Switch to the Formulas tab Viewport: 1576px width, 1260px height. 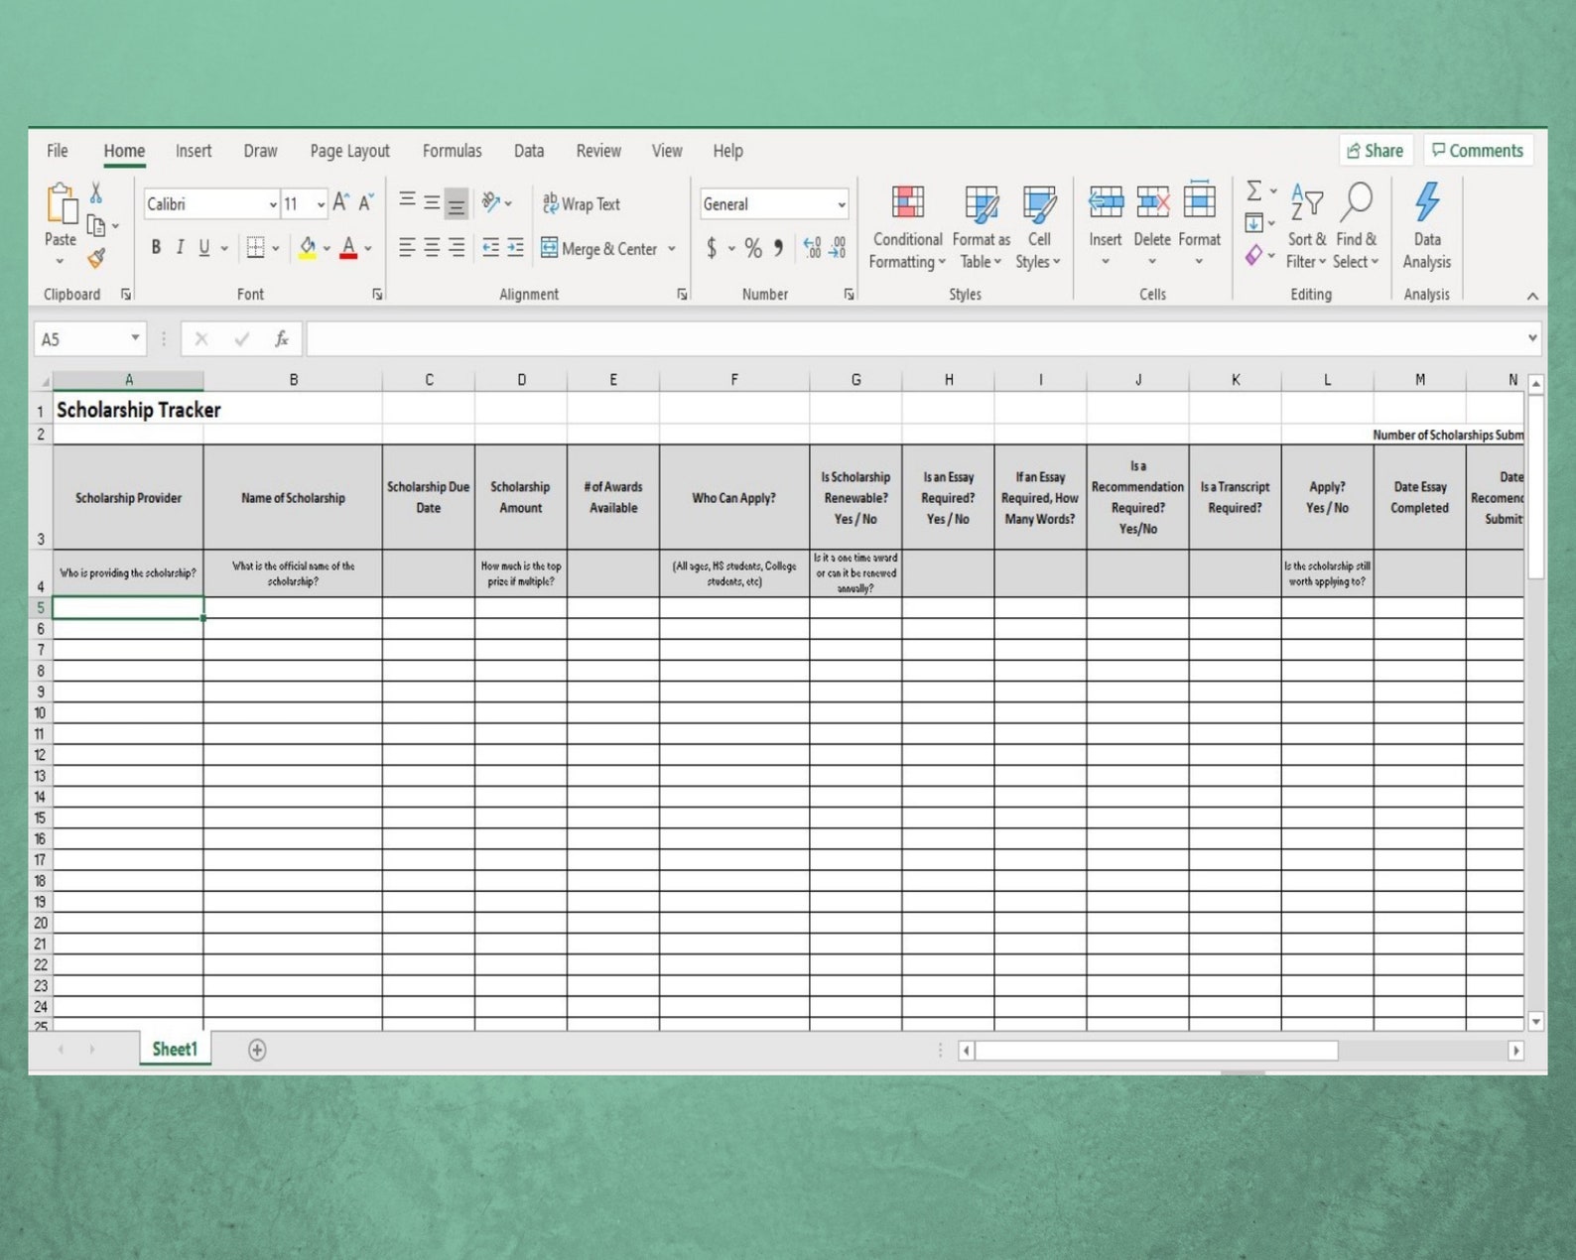point(452,151)
